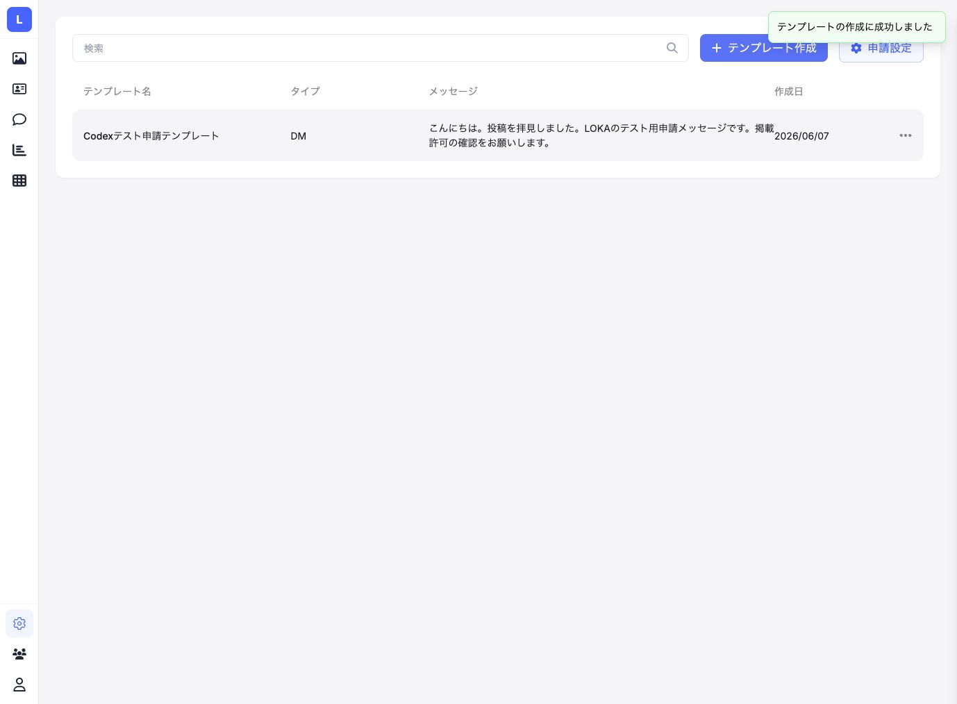The width and height of the screenshot is (957, 704).
Task: Click the こんにちは message text in the row
Action: coord(601,135)
